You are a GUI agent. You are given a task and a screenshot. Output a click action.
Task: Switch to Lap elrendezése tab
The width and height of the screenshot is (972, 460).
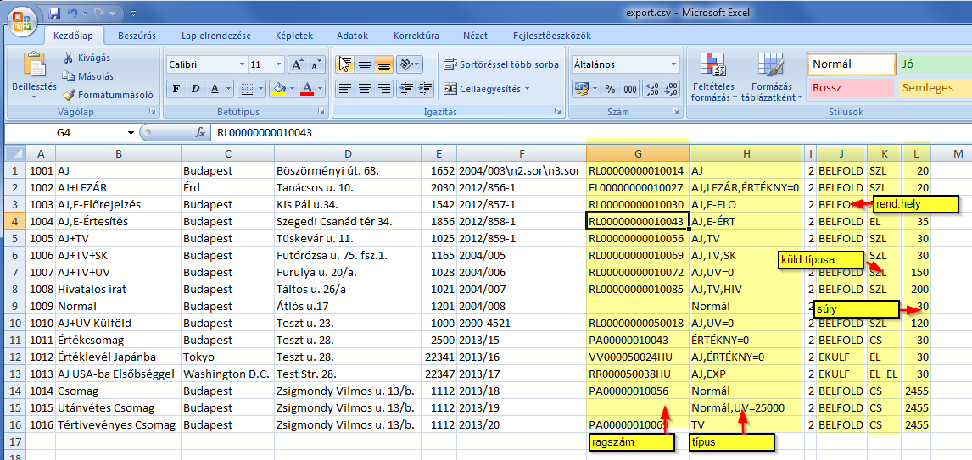click(216, 36)
